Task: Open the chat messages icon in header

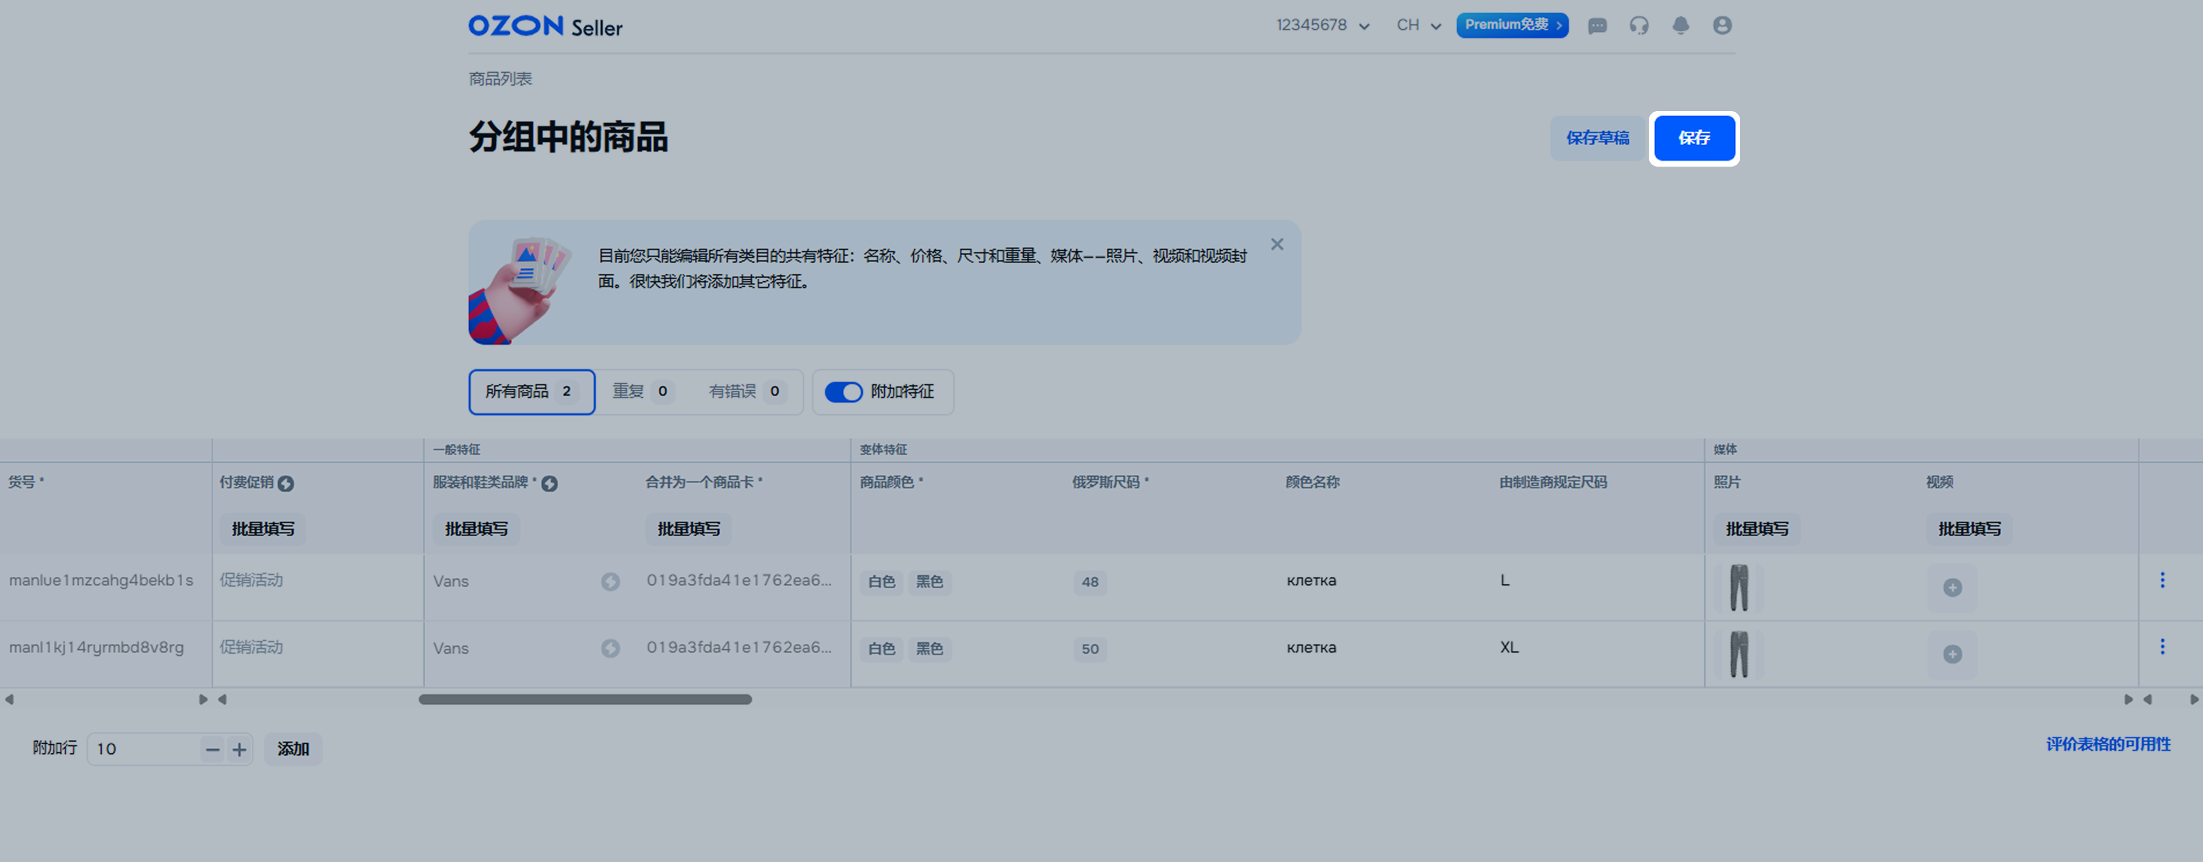Action: [x=1597, y=25]
